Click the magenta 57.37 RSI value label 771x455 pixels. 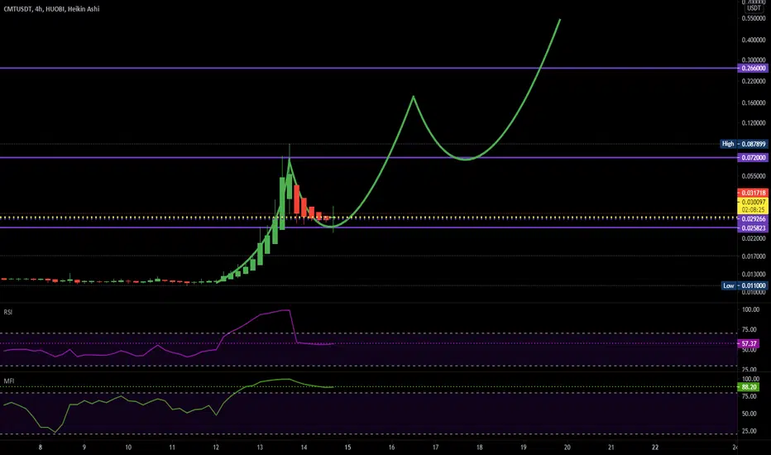point(749,343)
